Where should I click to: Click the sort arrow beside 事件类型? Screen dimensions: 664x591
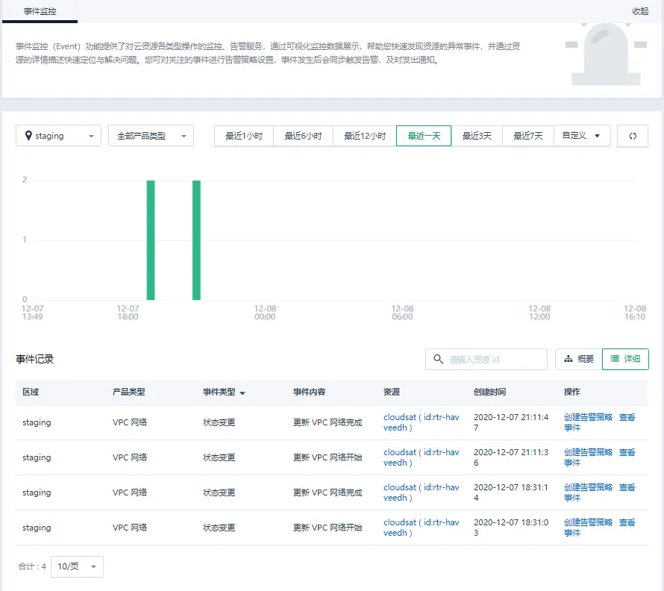tap(242, 393)
